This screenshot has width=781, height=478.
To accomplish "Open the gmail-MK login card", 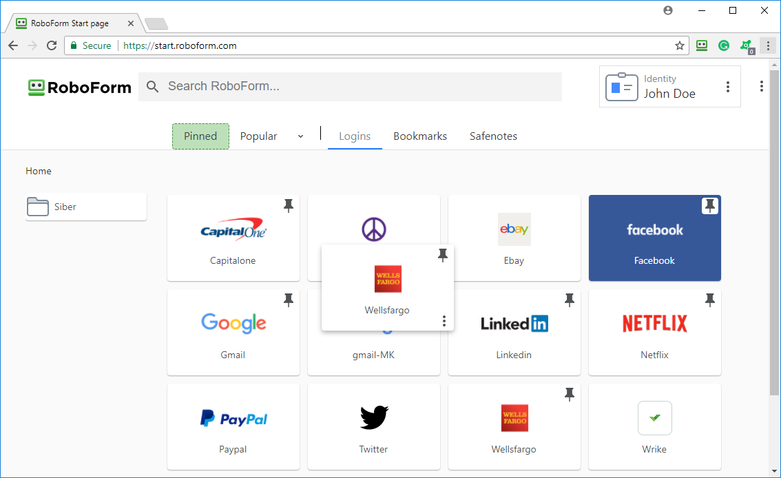I will click(x=373, y=354).
